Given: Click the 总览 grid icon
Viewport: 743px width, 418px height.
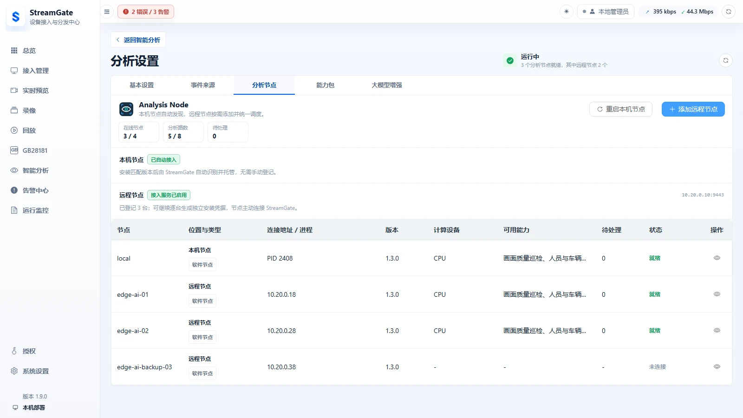Looking at the screenshot, I should 14,51.
